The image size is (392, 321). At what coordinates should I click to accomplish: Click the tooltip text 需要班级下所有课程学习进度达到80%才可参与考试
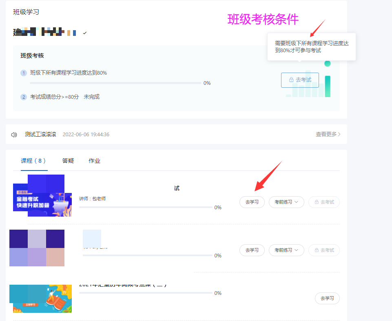click(312, 47)
